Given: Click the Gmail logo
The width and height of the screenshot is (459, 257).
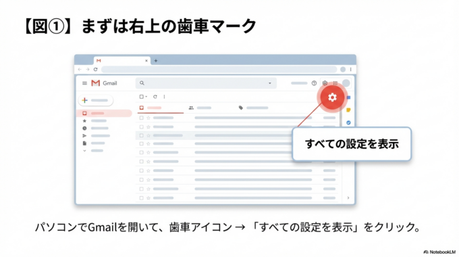Looking at the screenshot, I should (104, 83).
